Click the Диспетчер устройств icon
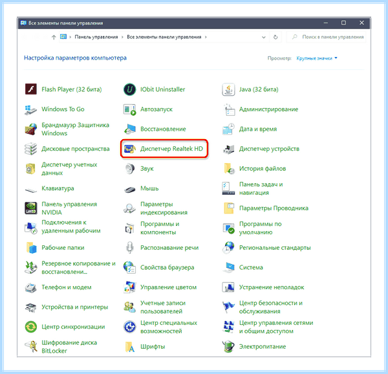 pos(228,149)
